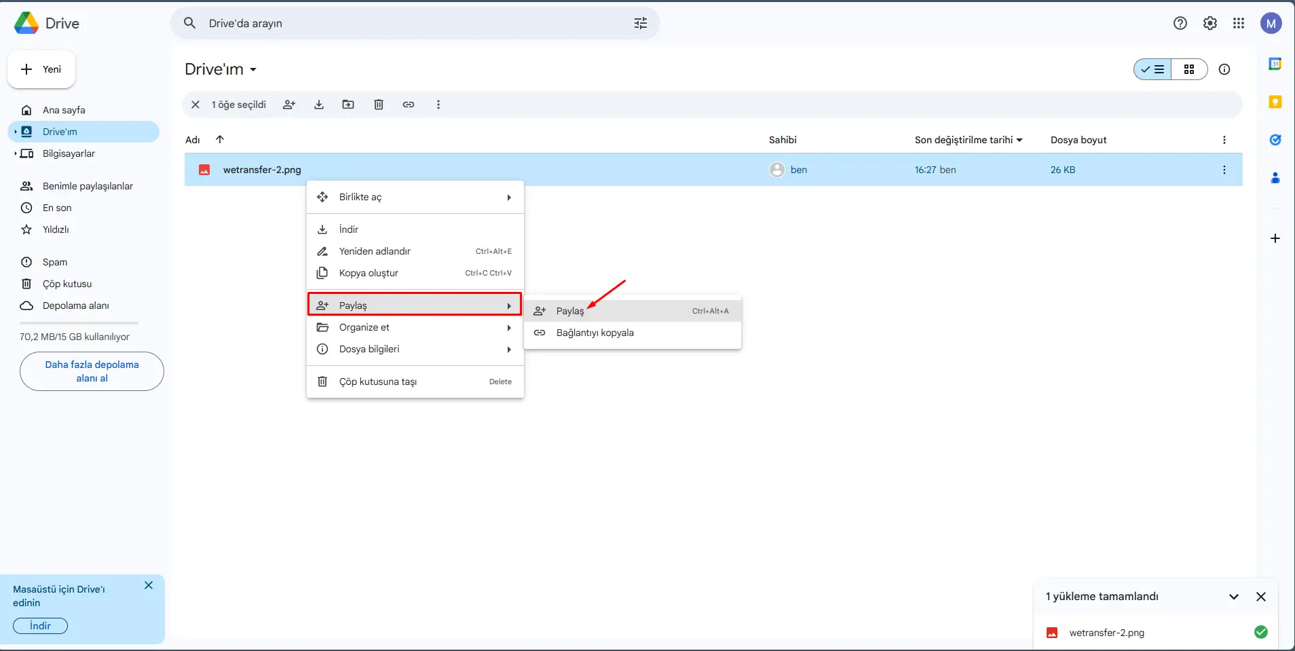Screen dimensions: 1295x651
Task: Open Google Tasks from the side panel
Action: coord(1276,139)
